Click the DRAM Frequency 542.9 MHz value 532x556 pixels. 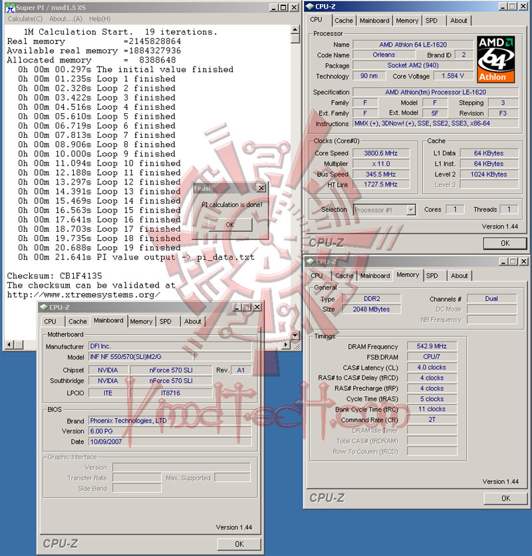tap(432, 346)
